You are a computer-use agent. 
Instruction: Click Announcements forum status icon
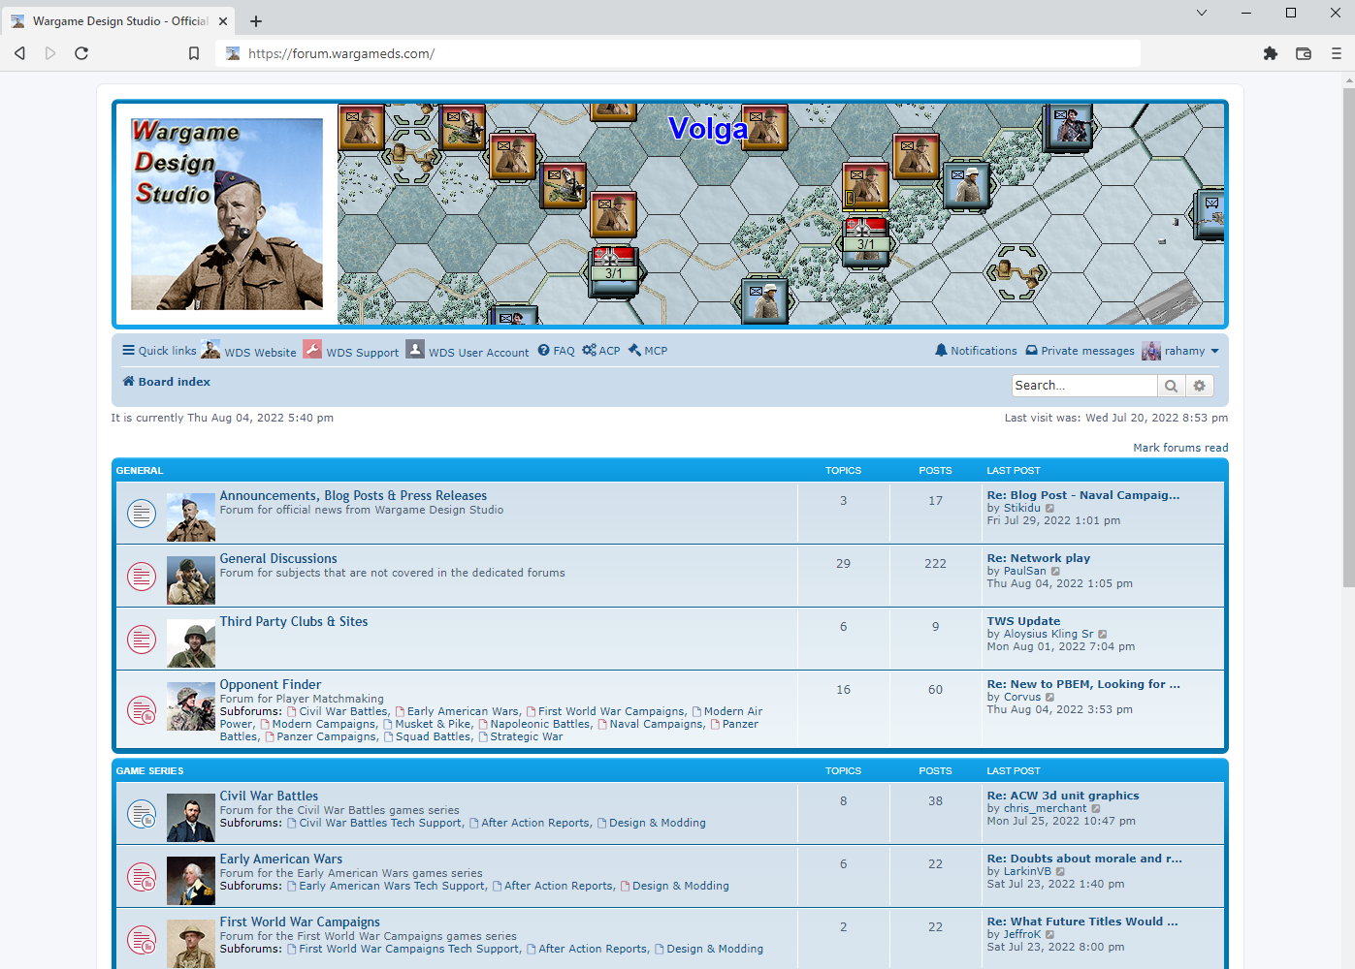142,514
